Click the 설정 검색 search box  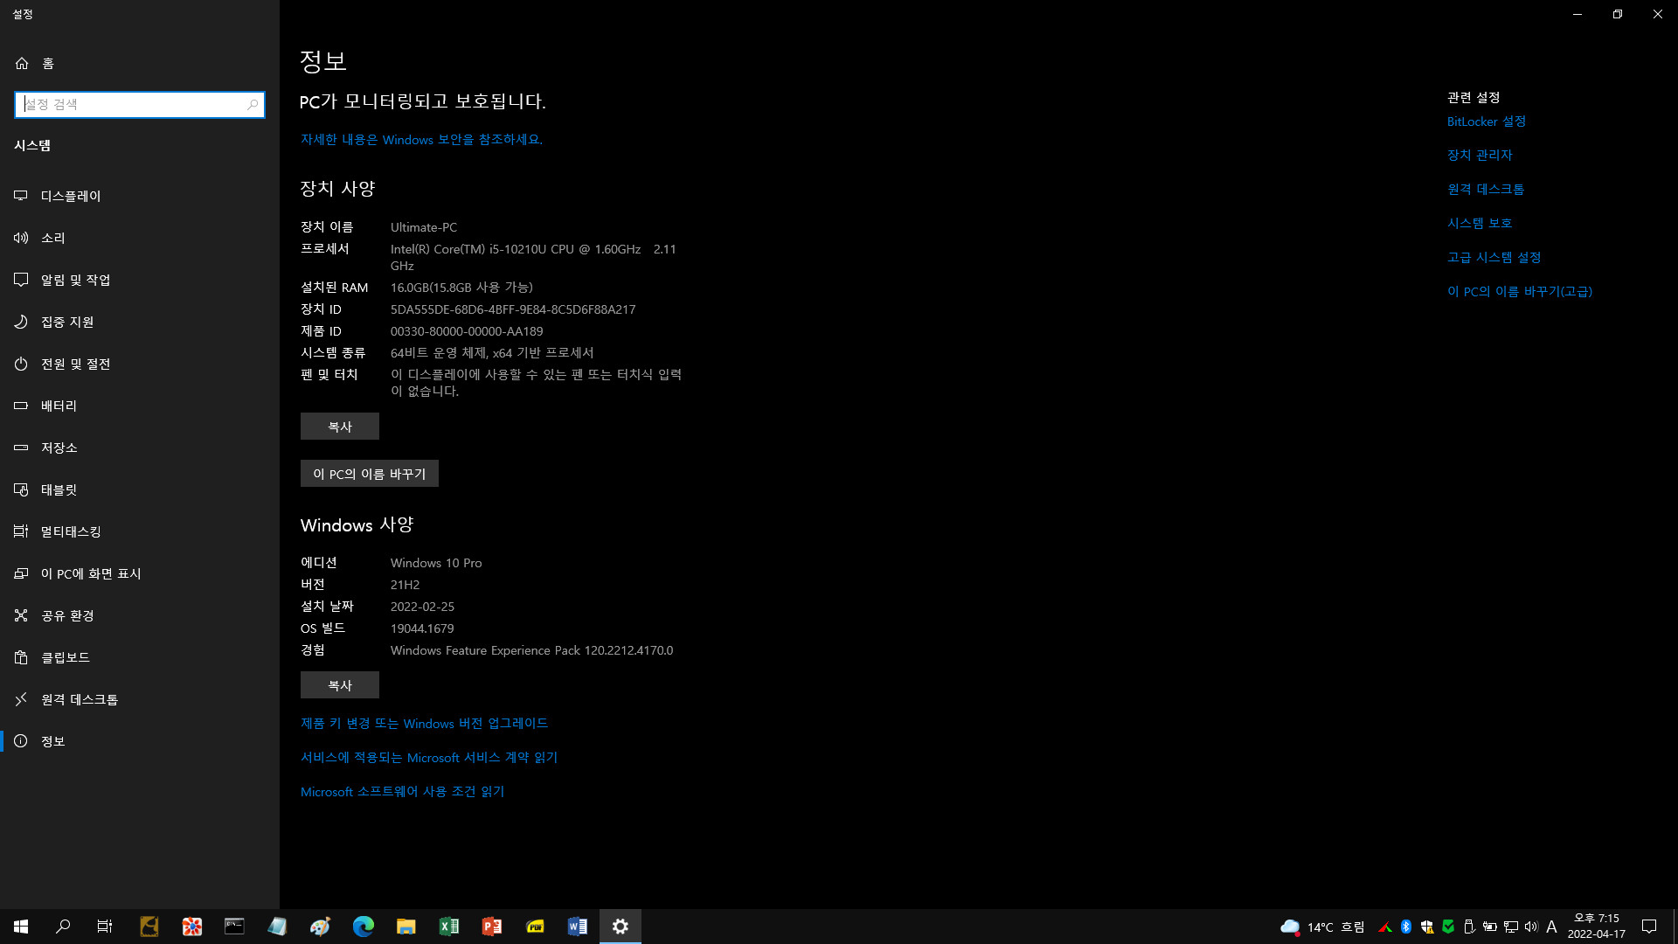(x=140, y=104)
